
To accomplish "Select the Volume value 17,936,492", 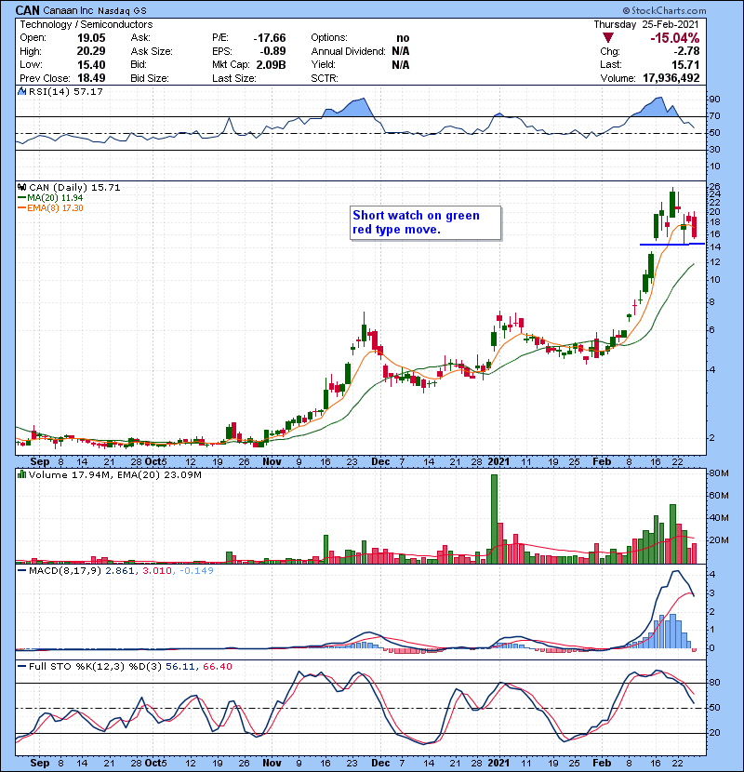I will [671, 78].
